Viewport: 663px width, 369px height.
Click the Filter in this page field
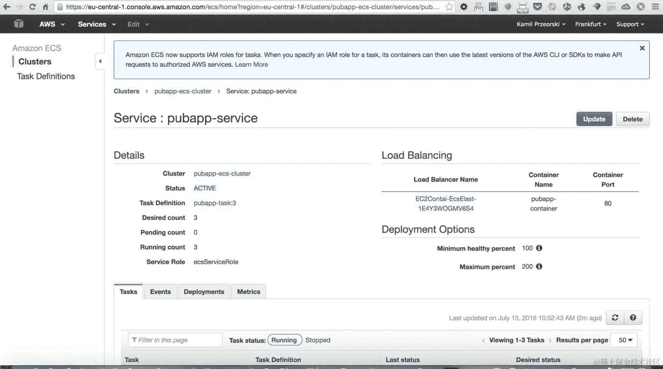coord(175,340)
